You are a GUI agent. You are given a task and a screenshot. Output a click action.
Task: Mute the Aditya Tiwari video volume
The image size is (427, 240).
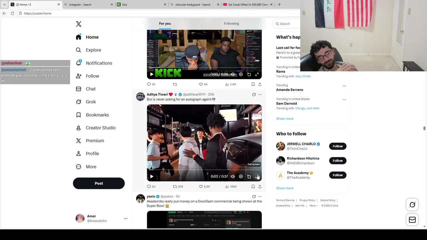click(x=233, y=177)
